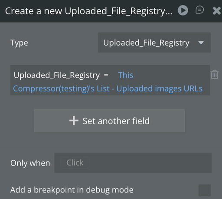222x199 pixels.
Task: Click Compressor(testing)'s List - Uploaded images URLs
Action: 108,88
